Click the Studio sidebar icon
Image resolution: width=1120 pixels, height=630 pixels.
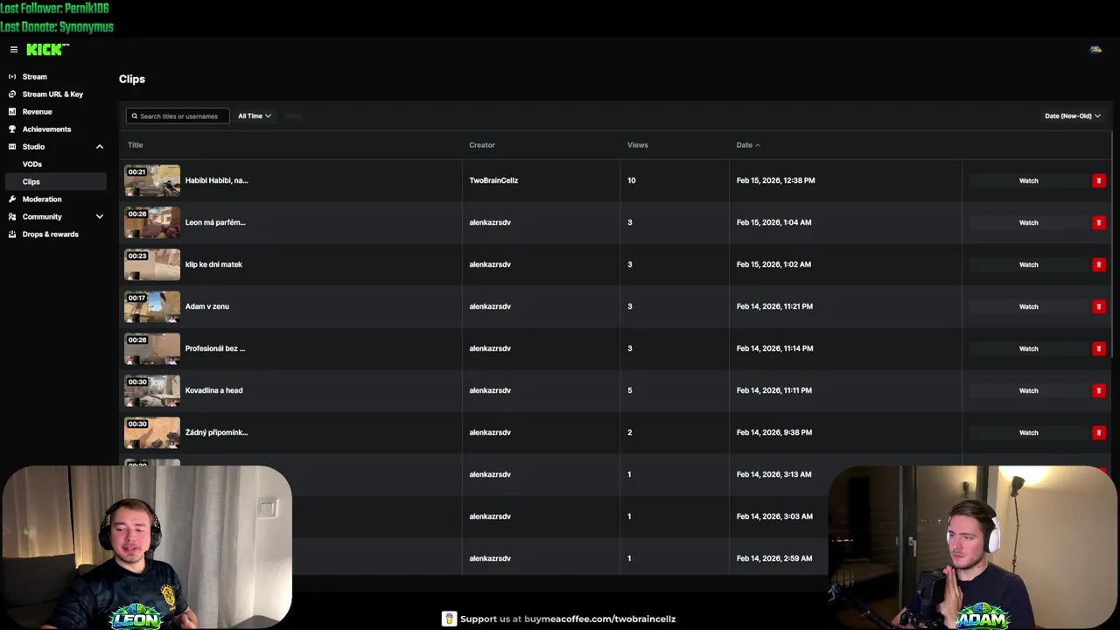[12, 147]
